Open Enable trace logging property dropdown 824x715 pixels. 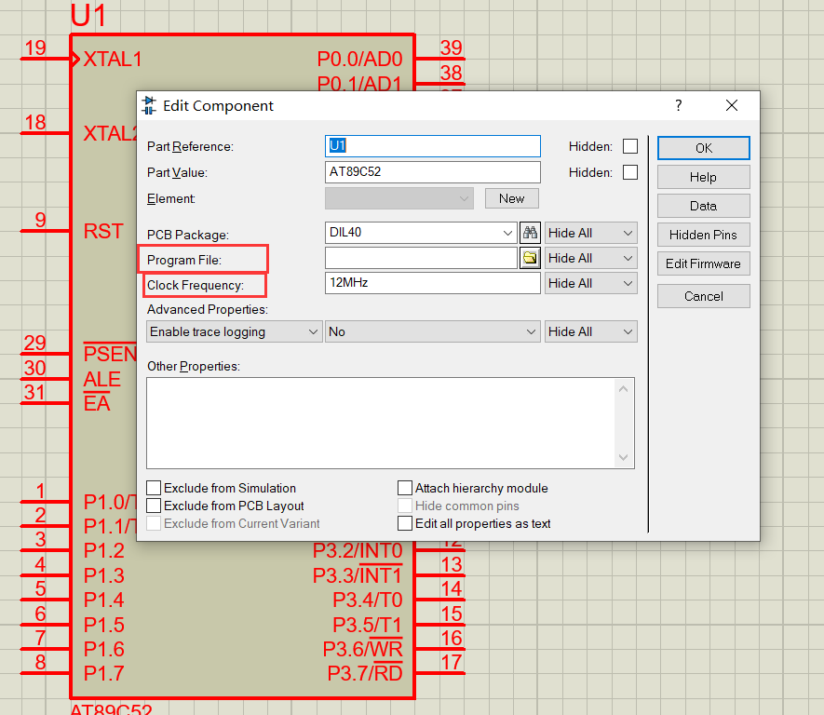(234, 331)
